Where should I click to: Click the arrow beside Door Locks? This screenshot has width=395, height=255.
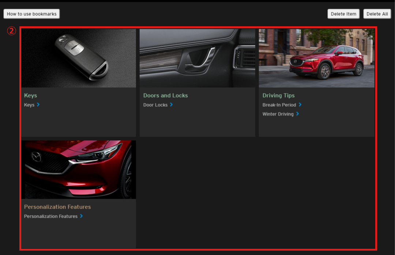pyautogui.click(x=171, y=104)
